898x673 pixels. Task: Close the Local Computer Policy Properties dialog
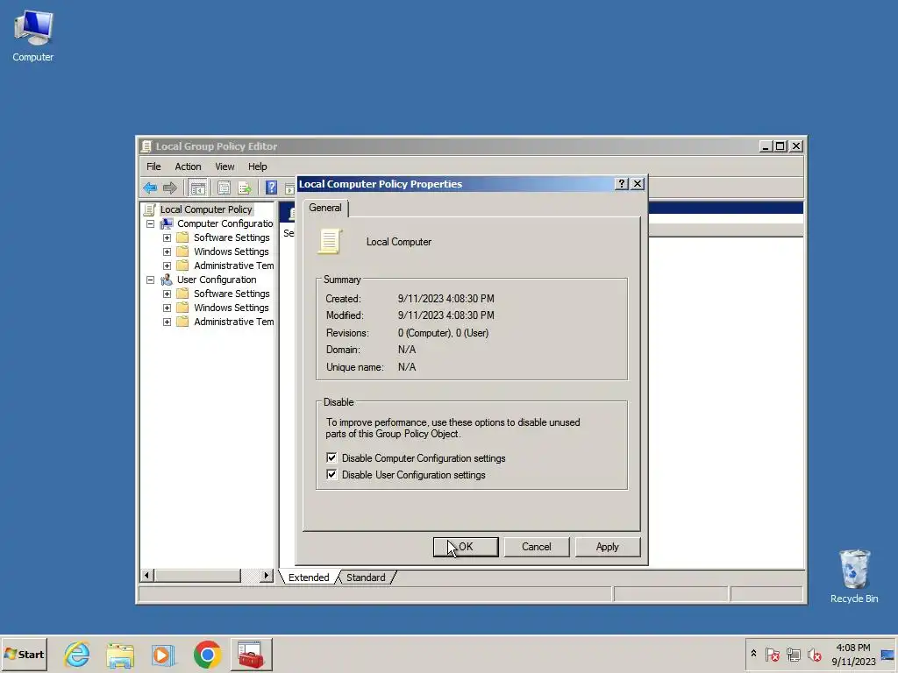click(638, 184)
